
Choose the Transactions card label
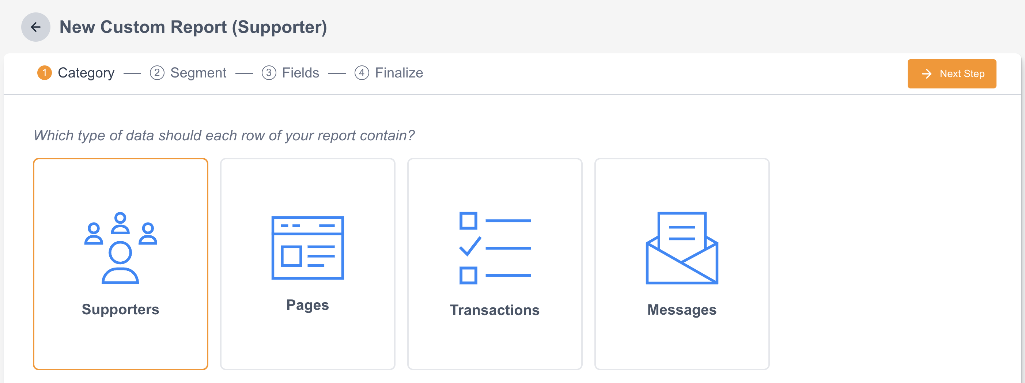[x=495, y=310]
